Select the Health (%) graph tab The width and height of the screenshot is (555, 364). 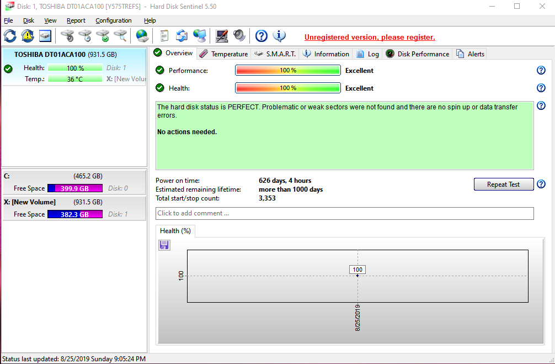(x=175, y=231)
